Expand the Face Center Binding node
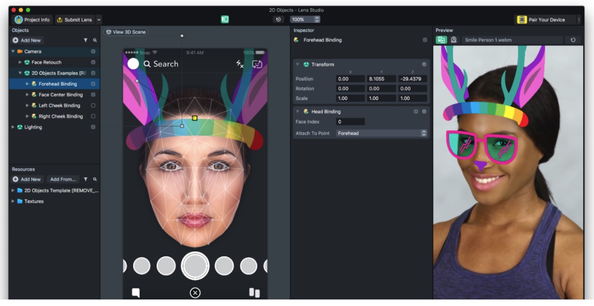 pos(27,95)
